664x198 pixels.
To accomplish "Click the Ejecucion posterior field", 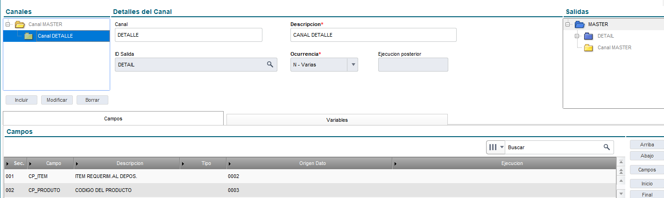I will [413, 65].
